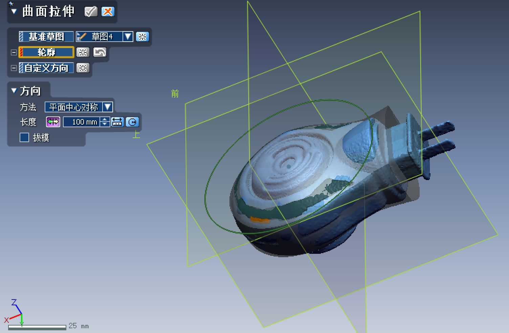Enable the 拔模 draft checkbox
Screen dimensions: 509x333
[24, 137]
